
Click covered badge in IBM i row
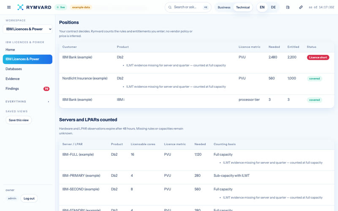[x=314, y=100]
